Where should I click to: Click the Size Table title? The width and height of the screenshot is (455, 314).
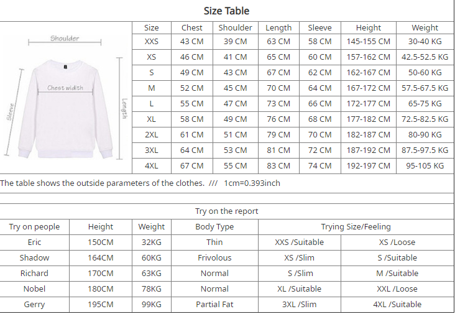click(226, 11)
